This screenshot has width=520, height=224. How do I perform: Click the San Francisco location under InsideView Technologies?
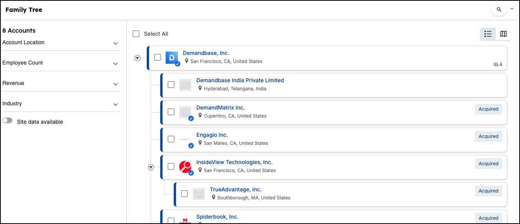pyautogui.click(x=240, y=171)
